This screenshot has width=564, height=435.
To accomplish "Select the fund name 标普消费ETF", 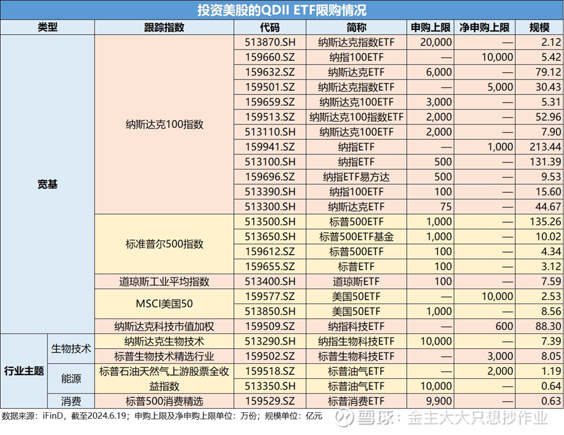I will (x=357, y=401).
